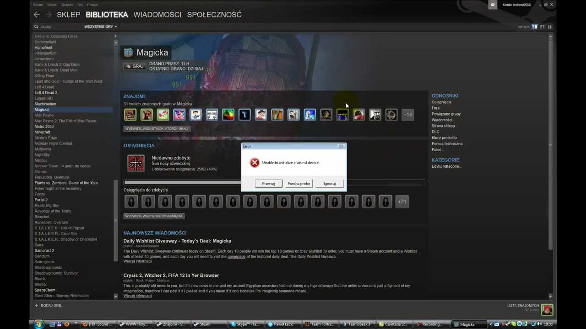Click the game list scroll-up arrow
The height and width of the screenshot is (329, 586).
[115, 42]
